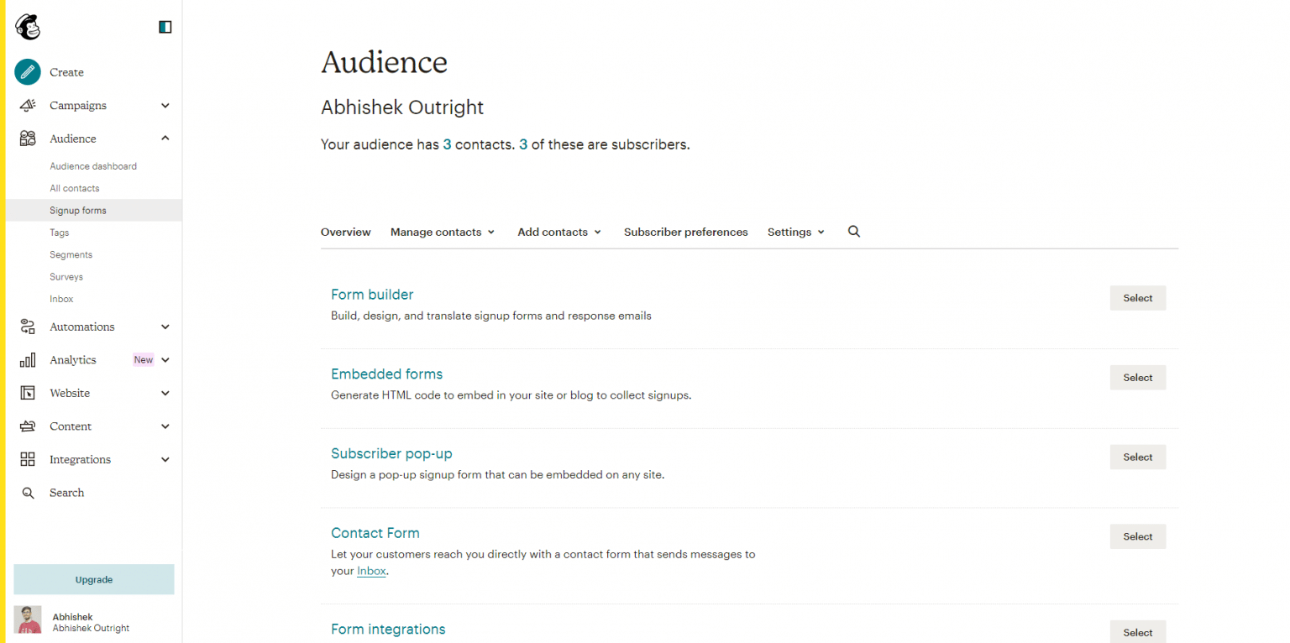Click the Search magnifier in the sidebar
Image resolution: width=1290 pixels, height=643 pixels.
coord(28,493)
